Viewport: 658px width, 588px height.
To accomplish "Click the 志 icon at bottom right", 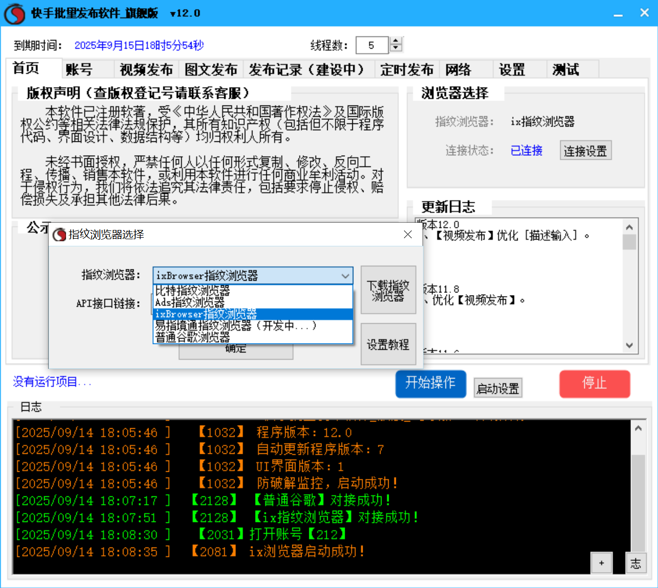I will point(636,562).
